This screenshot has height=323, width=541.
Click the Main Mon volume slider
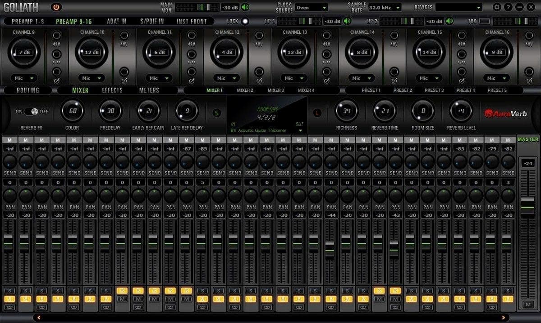tap(197, 7)
